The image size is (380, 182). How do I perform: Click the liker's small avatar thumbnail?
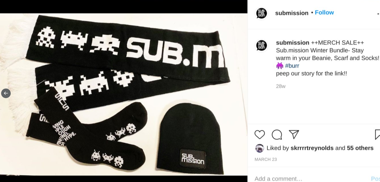click(259, 148)
